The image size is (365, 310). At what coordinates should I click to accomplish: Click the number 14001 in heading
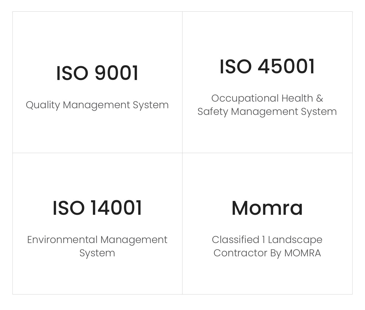(x=116, y=208)
